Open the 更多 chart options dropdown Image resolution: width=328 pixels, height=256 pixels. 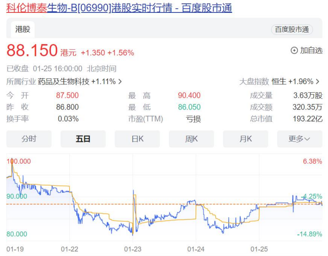point(300,139)
